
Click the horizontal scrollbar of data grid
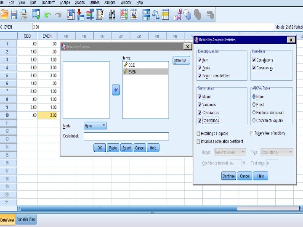coord(160,208)
